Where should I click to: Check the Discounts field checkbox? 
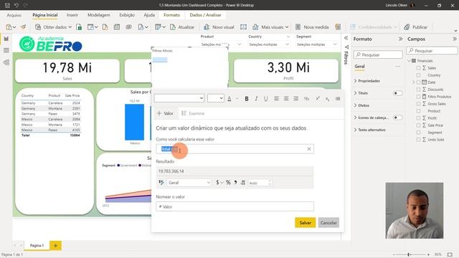click(x=418, y=90)
